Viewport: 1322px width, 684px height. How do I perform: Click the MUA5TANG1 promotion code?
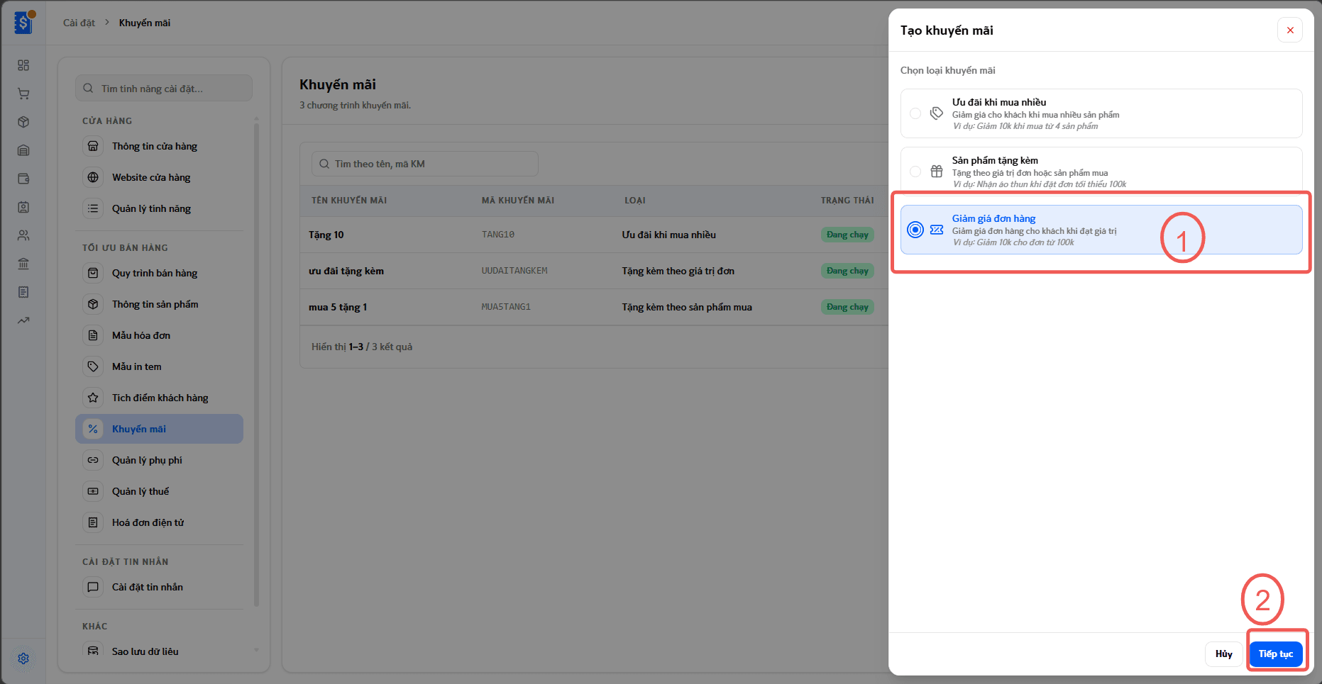point(506,307)
